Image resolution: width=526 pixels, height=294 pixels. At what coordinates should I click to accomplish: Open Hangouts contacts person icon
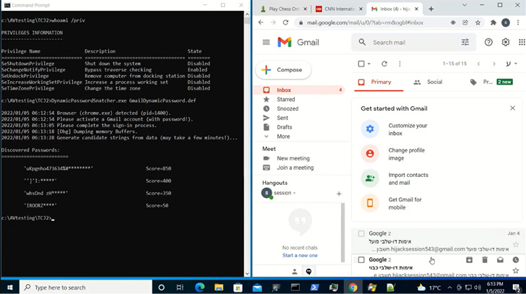pos(295,272)
